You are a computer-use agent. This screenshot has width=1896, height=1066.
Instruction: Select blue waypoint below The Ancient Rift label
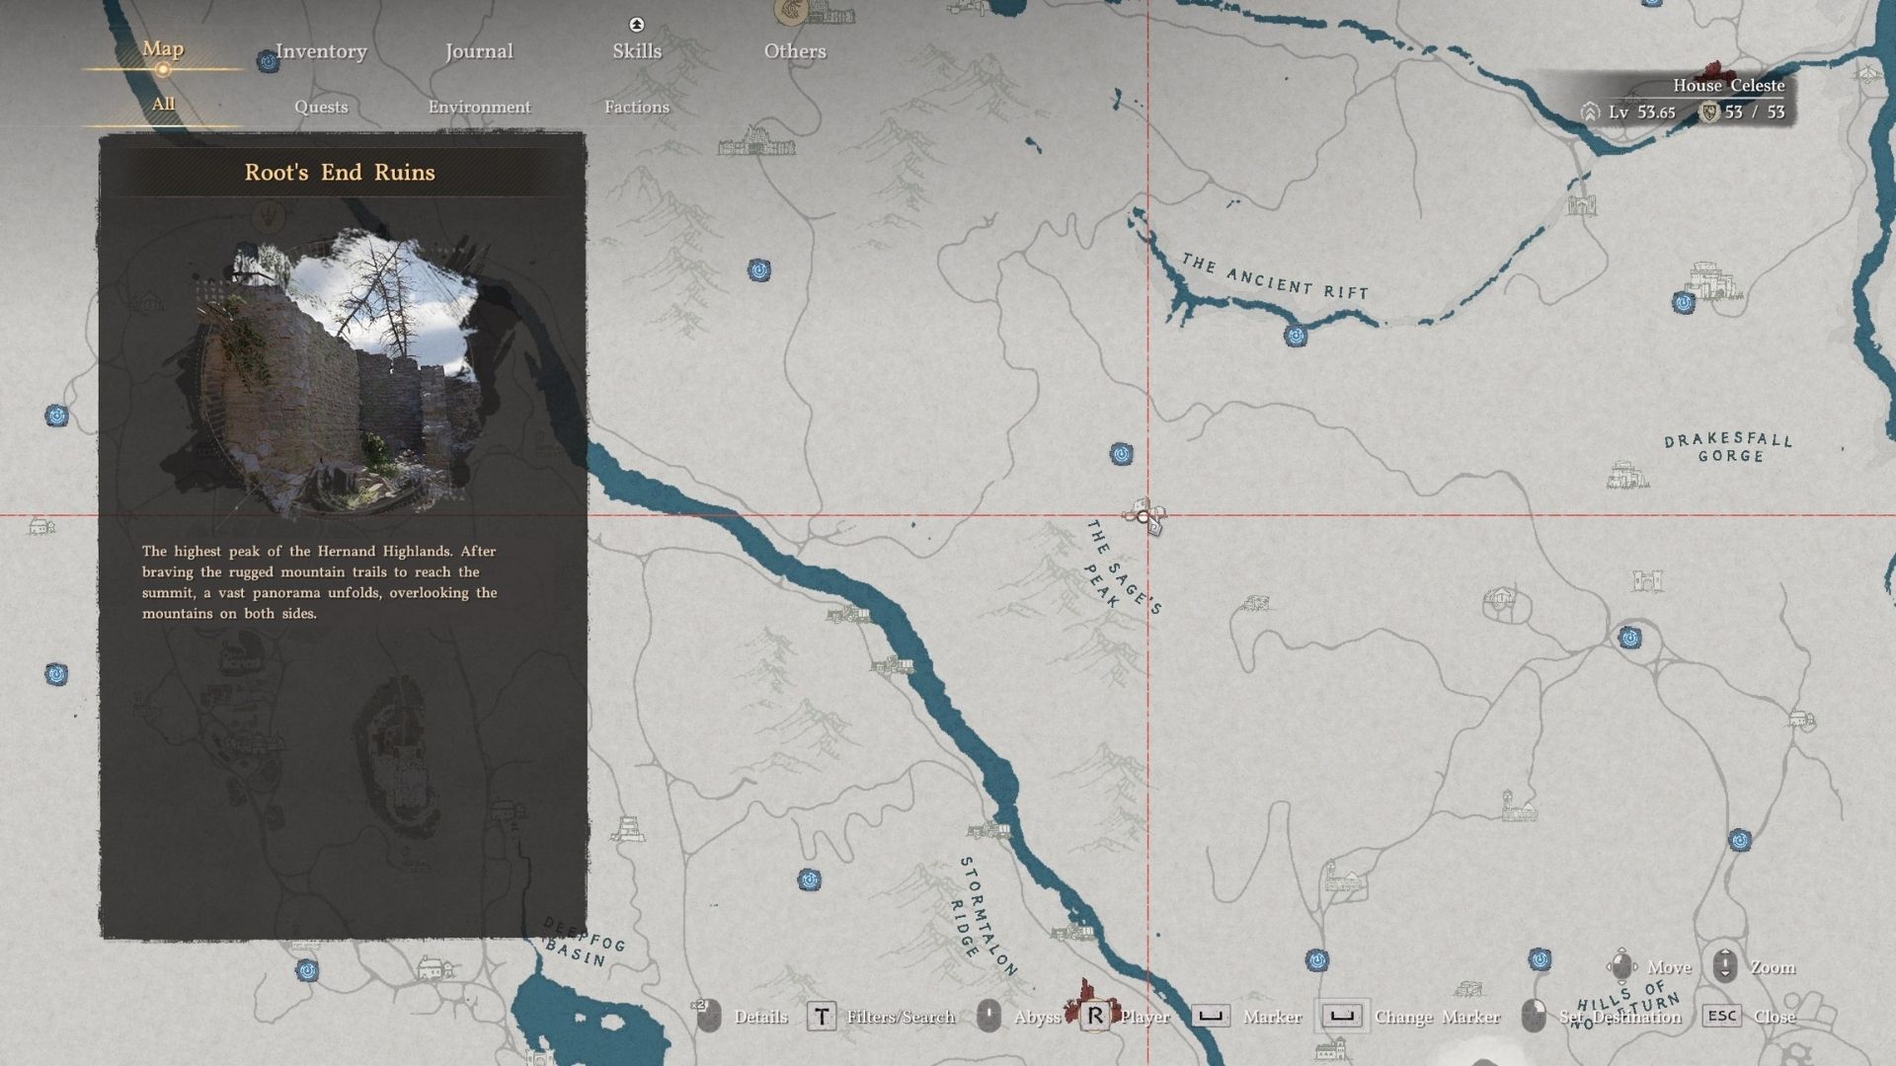(x=1296, y=337)
